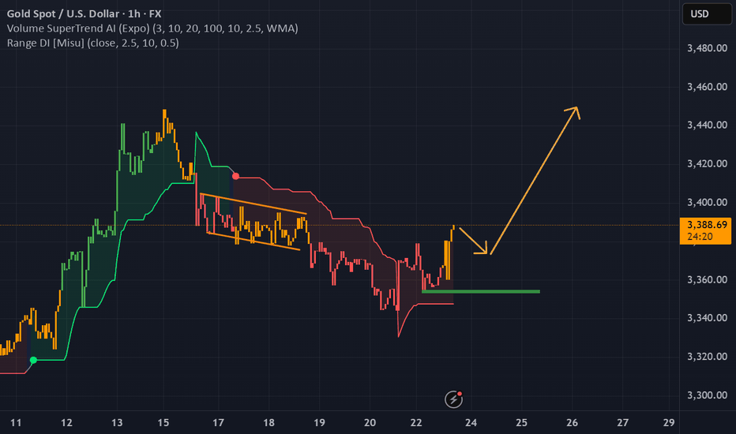Click date label 25 on time axis
Viewport: 736px width, 434px height.
521,423
